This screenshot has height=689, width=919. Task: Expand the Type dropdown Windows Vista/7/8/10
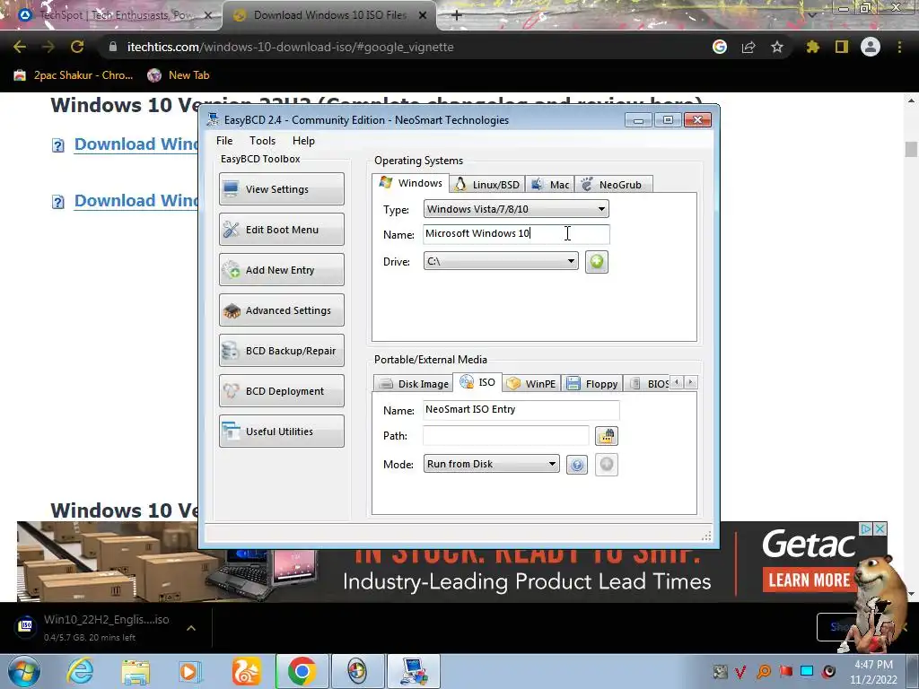[516, 209]
